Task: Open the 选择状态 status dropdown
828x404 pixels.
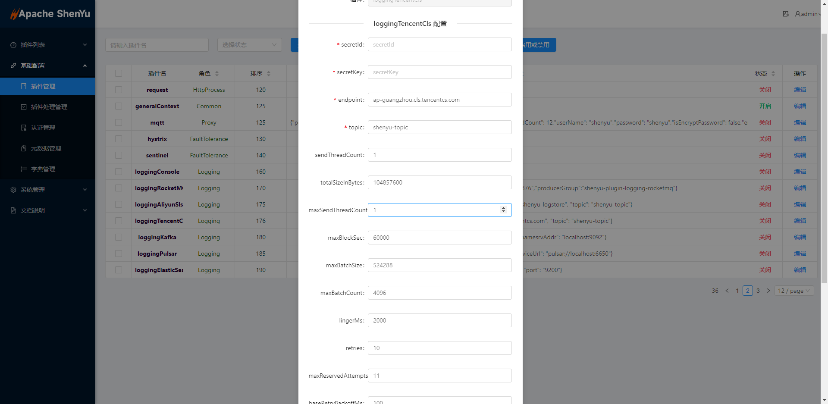Action: click(249, 45)
